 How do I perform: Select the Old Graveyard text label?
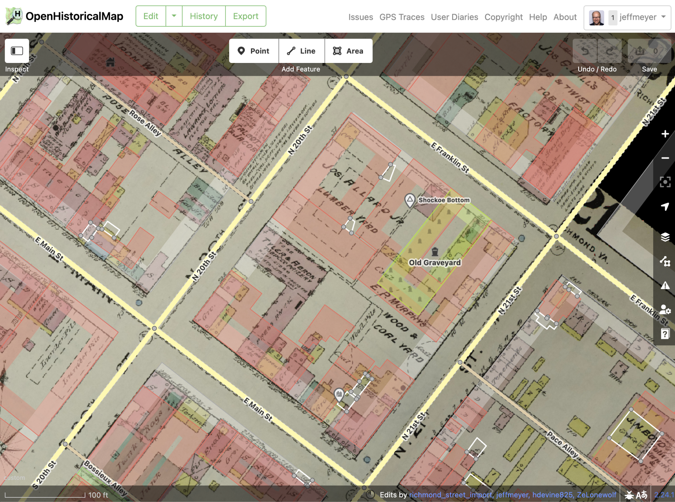435,263
